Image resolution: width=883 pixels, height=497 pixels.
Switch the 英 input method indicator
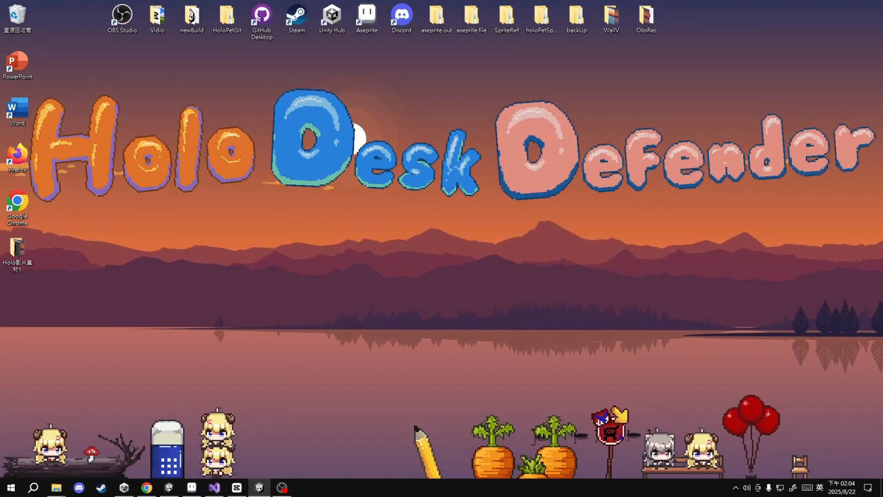(x=820, y=488)
